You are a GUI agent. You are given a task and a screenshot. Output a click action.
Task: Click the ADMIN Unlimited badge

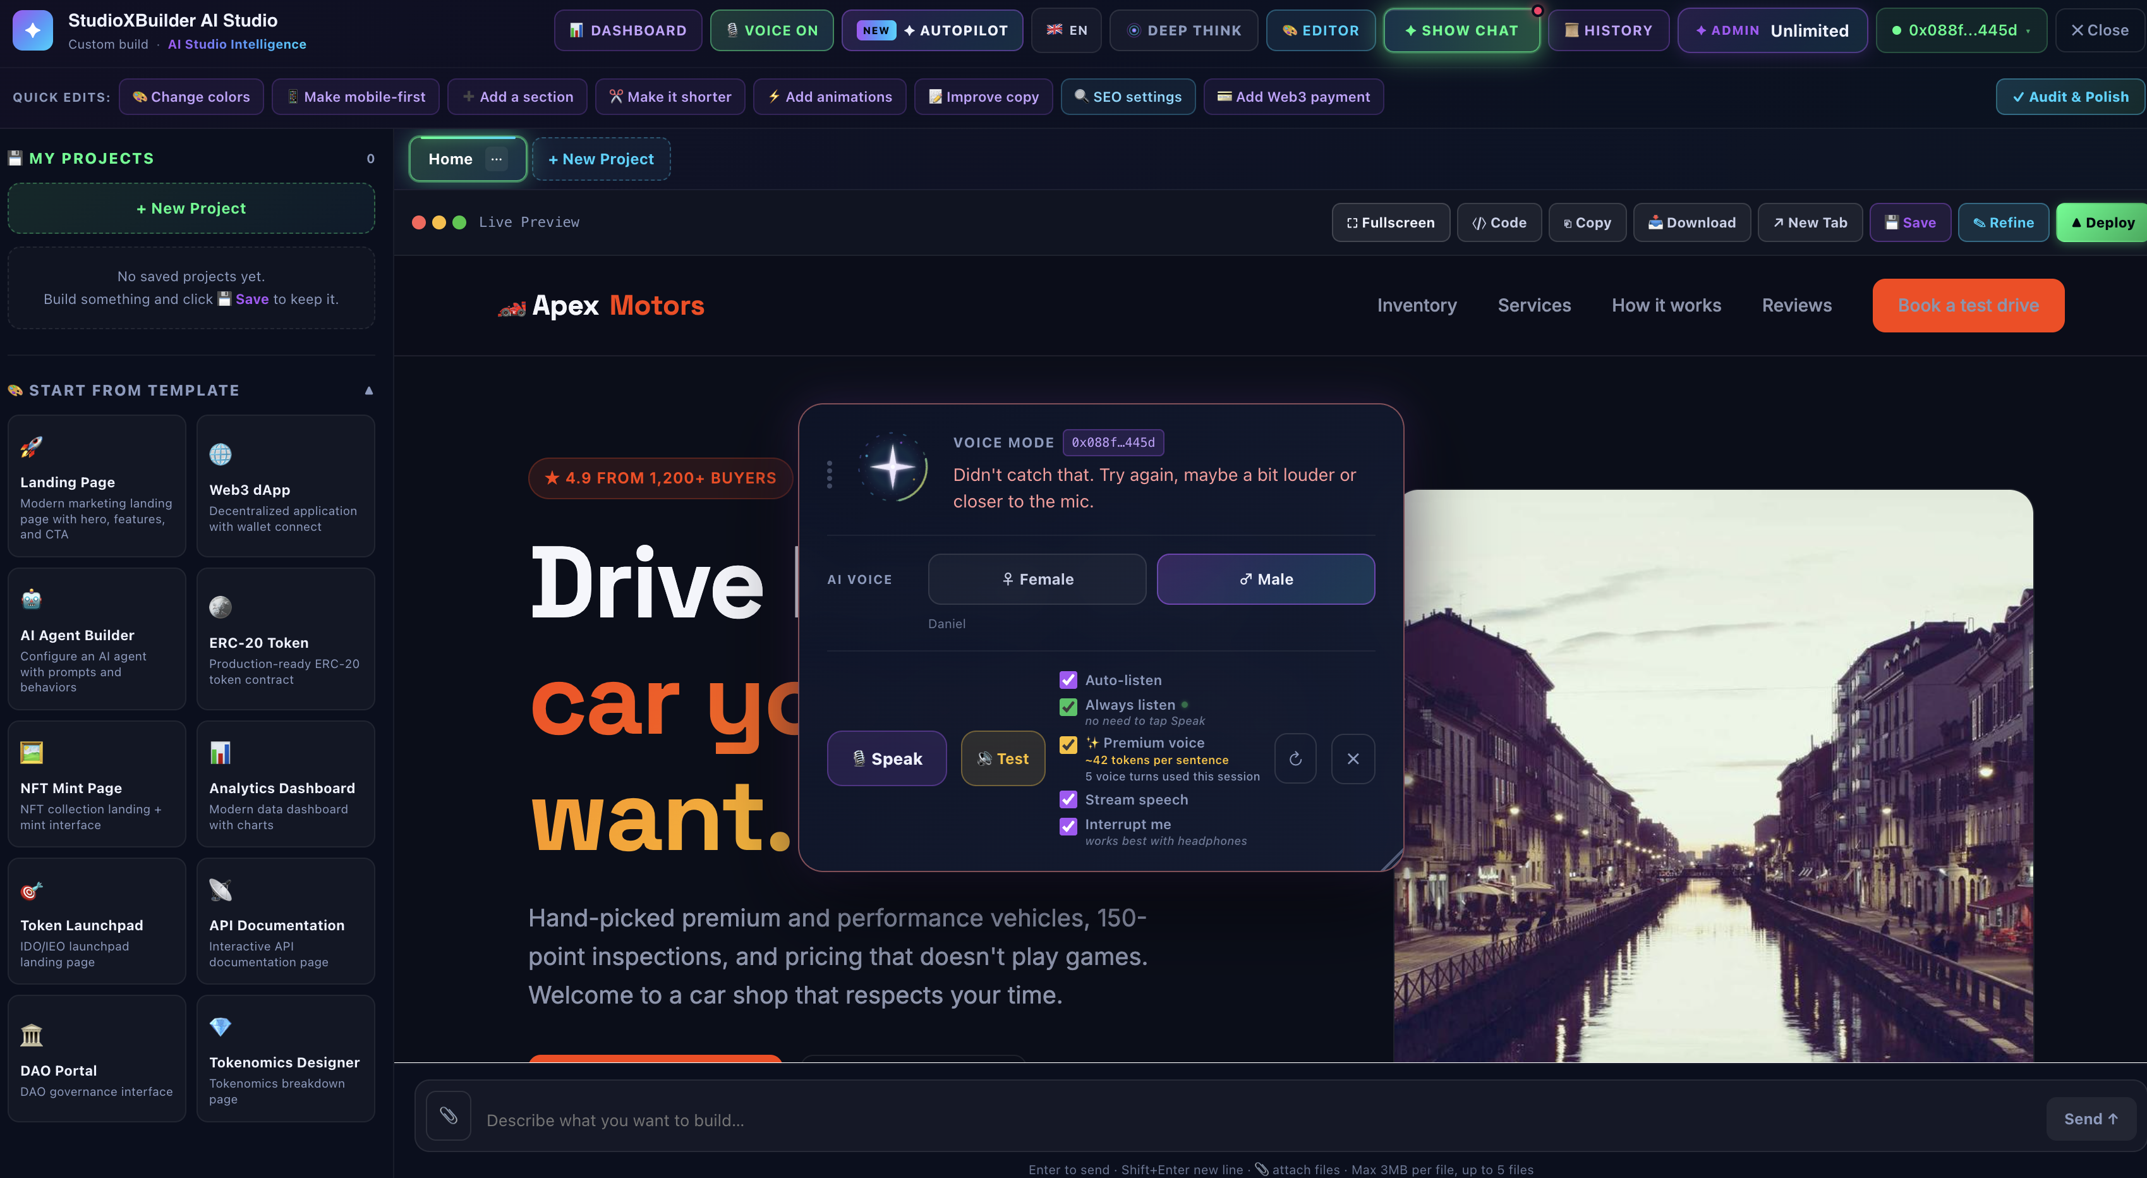pyautogui.click(x=1773, y=31)
